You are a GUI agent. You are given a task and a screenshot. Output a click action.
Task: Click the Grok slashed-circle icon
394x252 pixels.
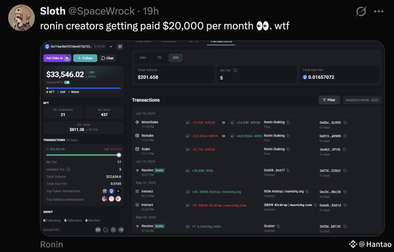pyautogui.click(x=361, y=11)
